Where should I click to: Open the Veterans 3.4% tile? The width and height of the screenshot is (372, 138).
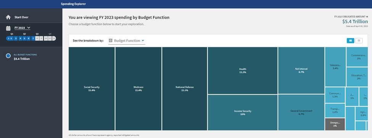[335, 67]
